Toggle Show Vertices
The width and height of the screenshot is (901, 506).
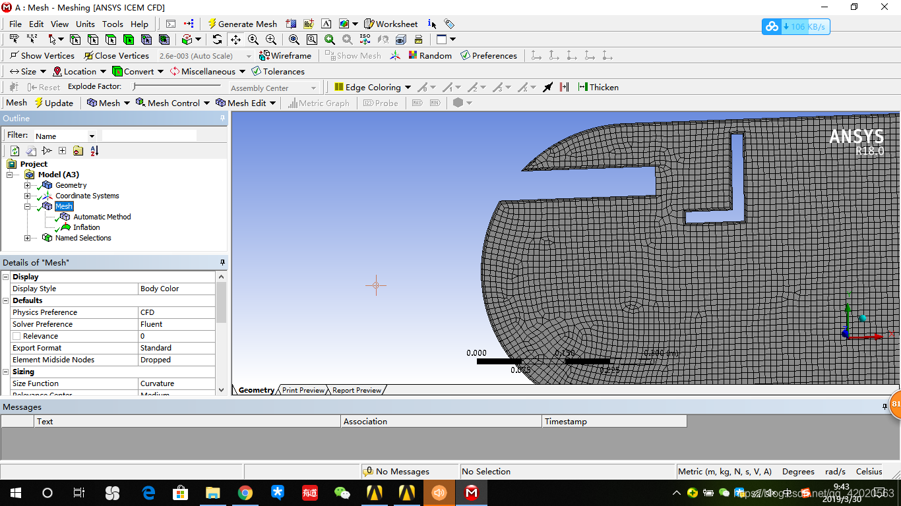click(x=42, y=55)
